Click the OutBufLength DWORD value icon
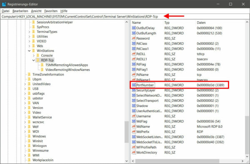 134,33
